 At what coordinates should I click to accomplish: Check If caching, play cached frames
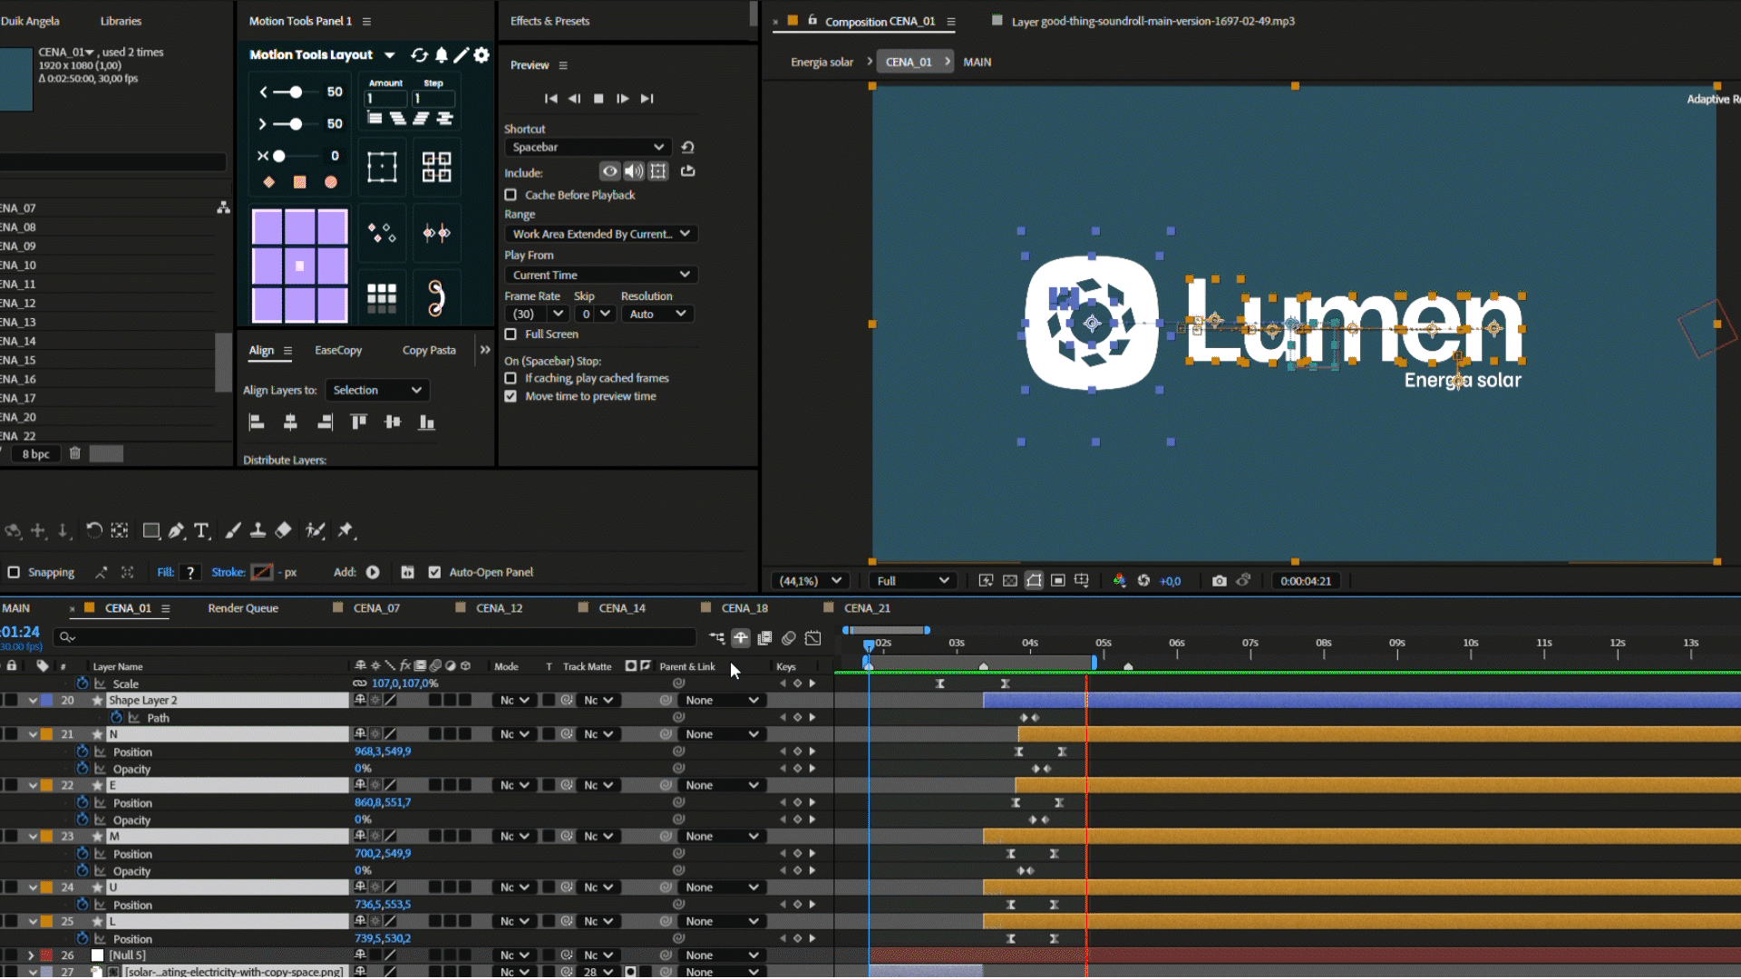coord(511,378)
